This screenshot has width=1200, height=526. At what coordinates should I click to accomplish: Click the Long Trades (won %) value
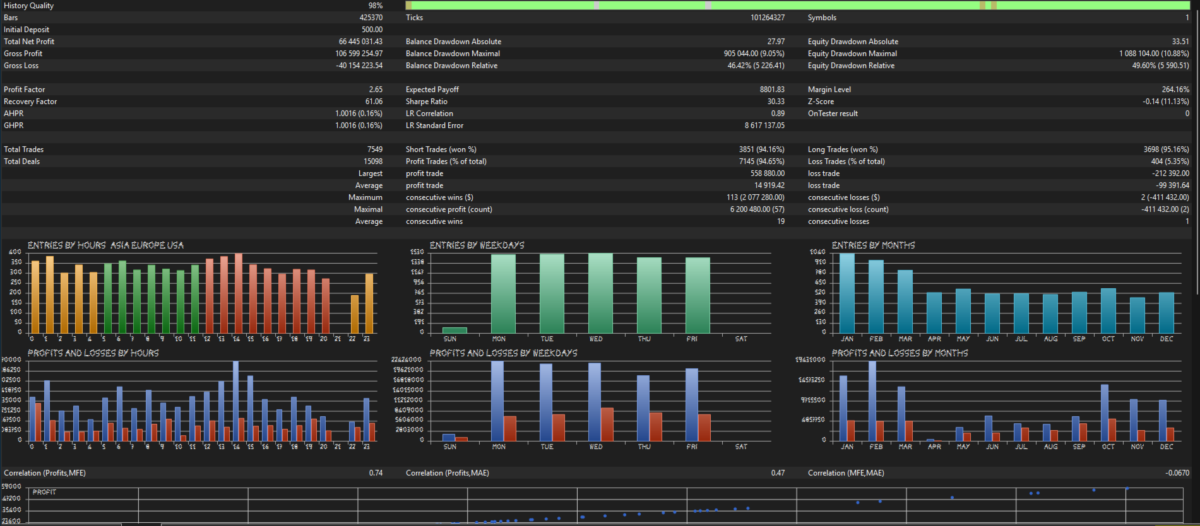(x=1166, y=149)
